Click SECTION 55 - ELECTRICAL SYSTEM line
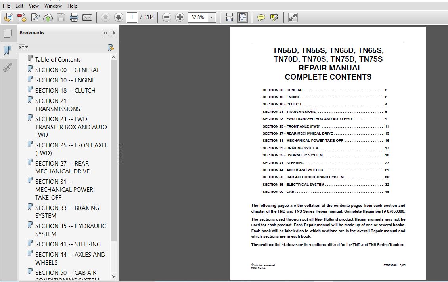 [x=326, y=185]
